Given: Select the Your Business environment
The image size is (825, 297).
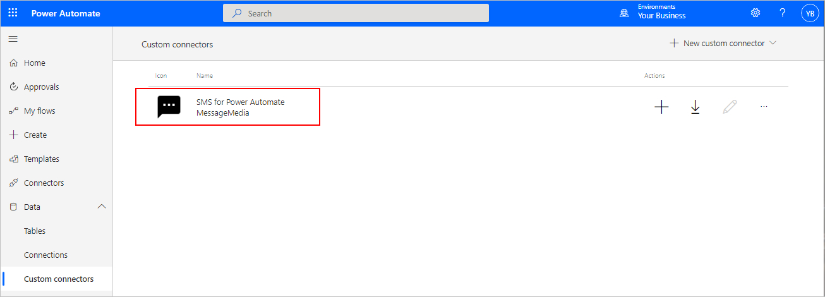Looking at the screenshot, I should tap(661, 16).
